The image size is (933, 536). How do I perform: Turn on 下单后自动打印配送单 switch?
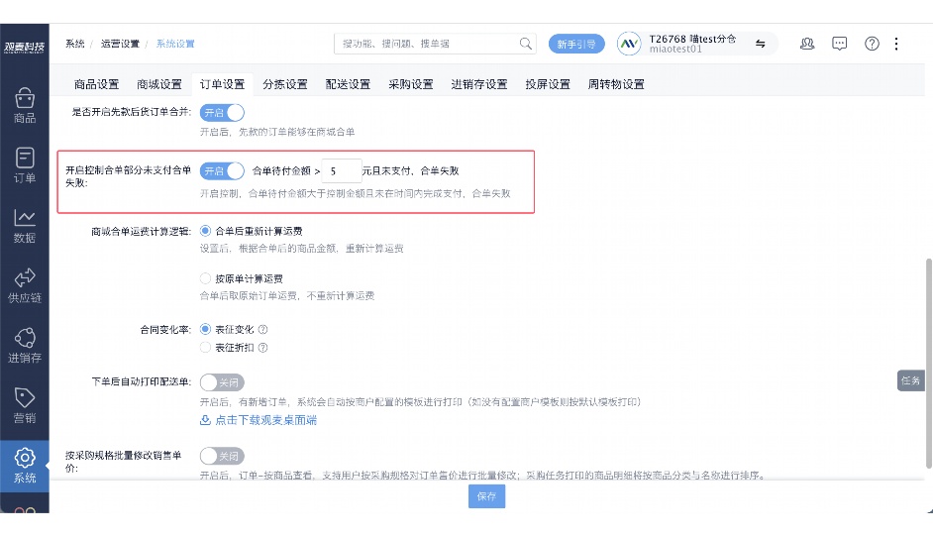point(222,382)
